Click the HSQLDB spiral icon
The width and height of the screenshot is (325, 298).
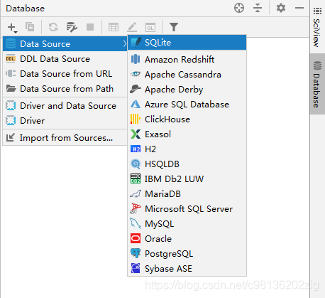coord(136,164)
